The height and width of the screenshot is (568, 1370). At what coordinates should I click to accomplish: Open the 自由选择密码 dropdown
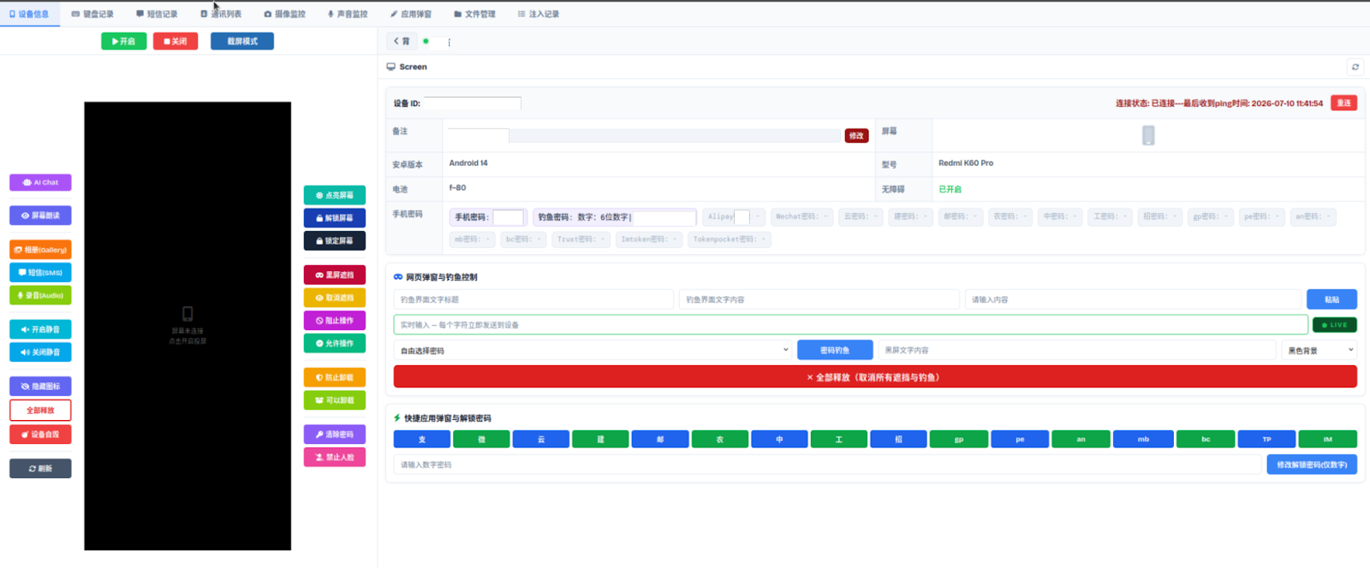tap(593, 350)
